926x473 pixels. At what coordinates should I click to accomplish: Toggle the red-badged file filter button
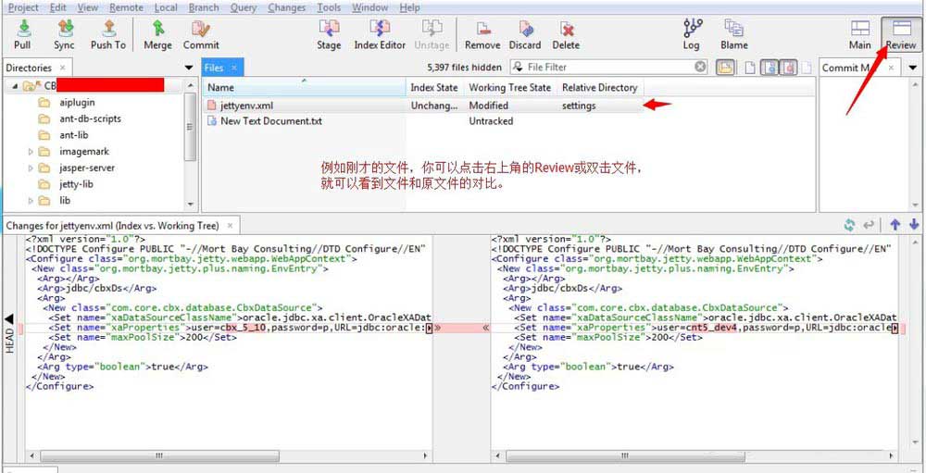pyautogui.click(x=788, y=68)
